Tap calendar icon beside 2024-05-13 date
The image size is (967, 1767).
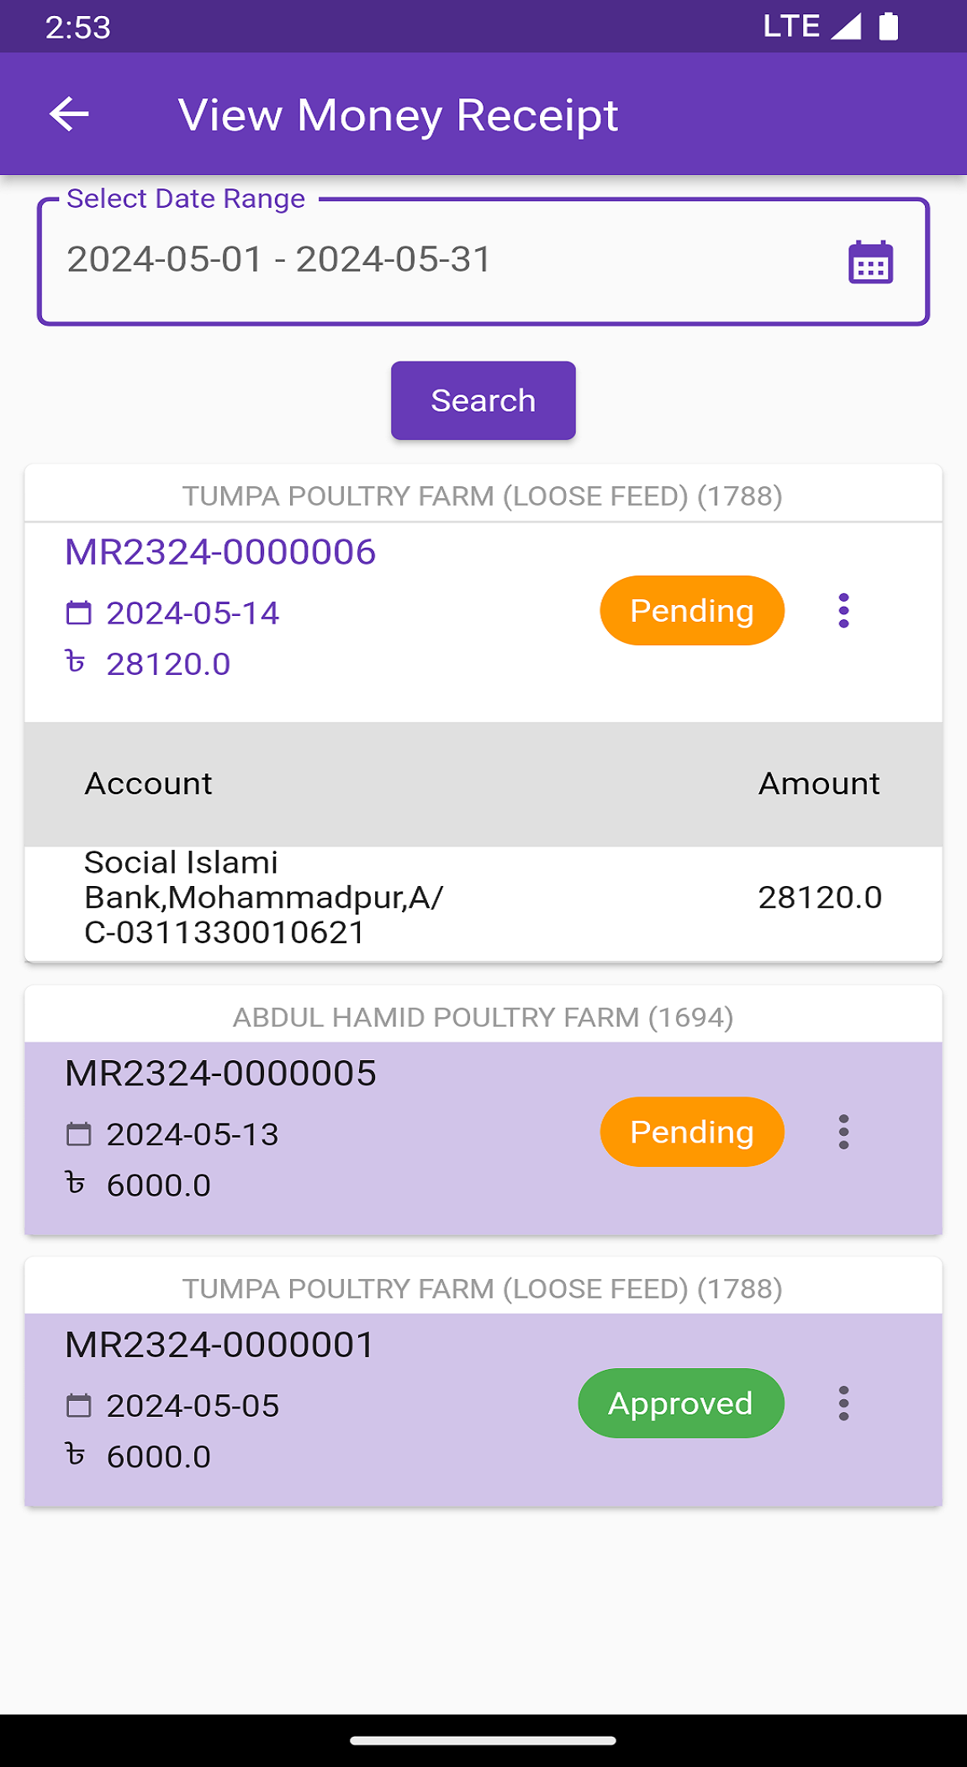point(78,1134)
